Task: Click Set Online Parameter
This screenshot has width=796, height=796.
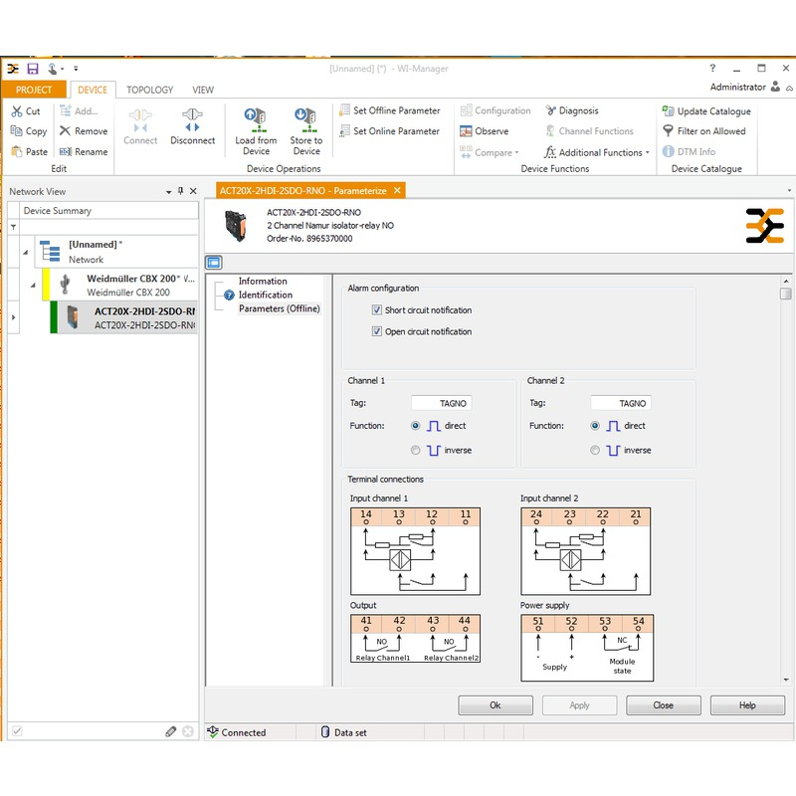Action: [389, 131]
